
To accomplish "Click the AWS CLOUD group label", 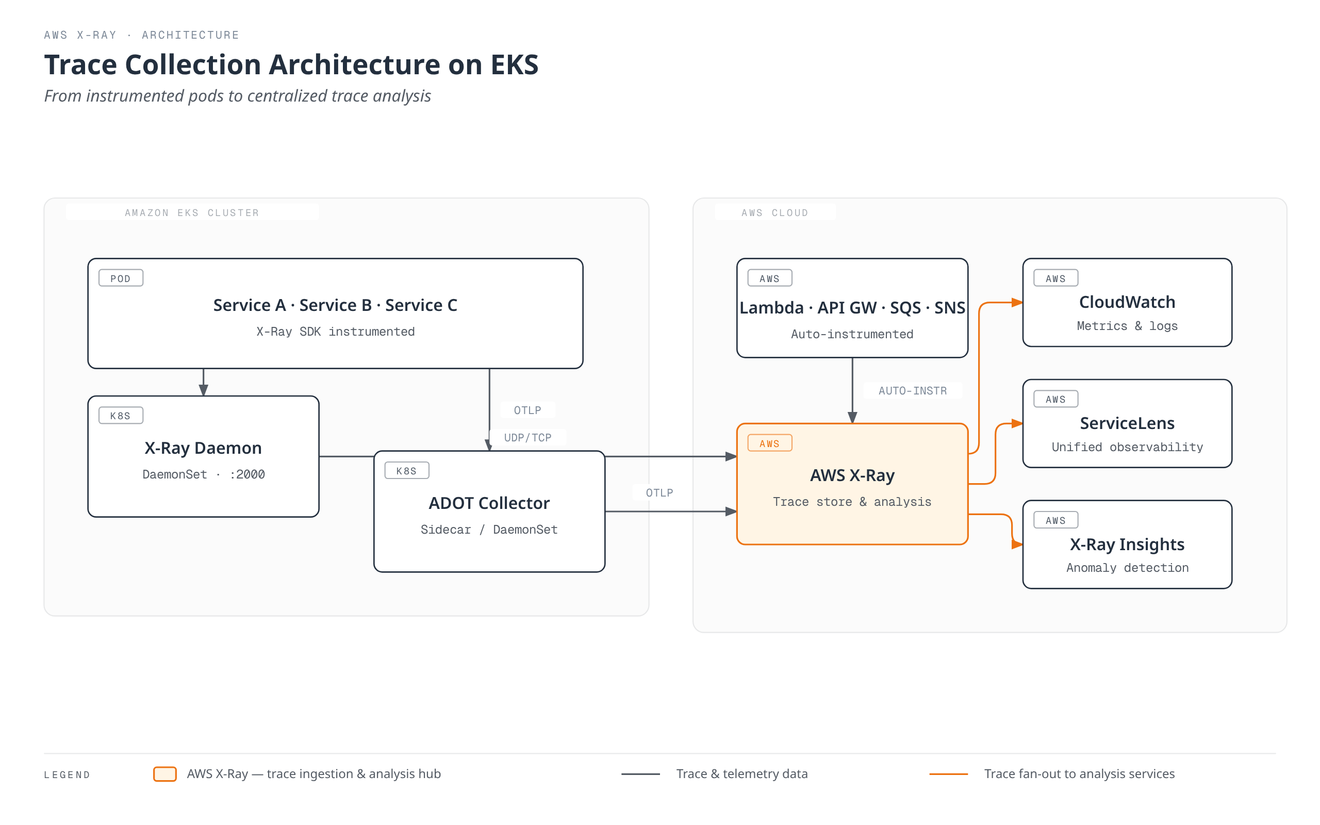I will coord(774,213).
